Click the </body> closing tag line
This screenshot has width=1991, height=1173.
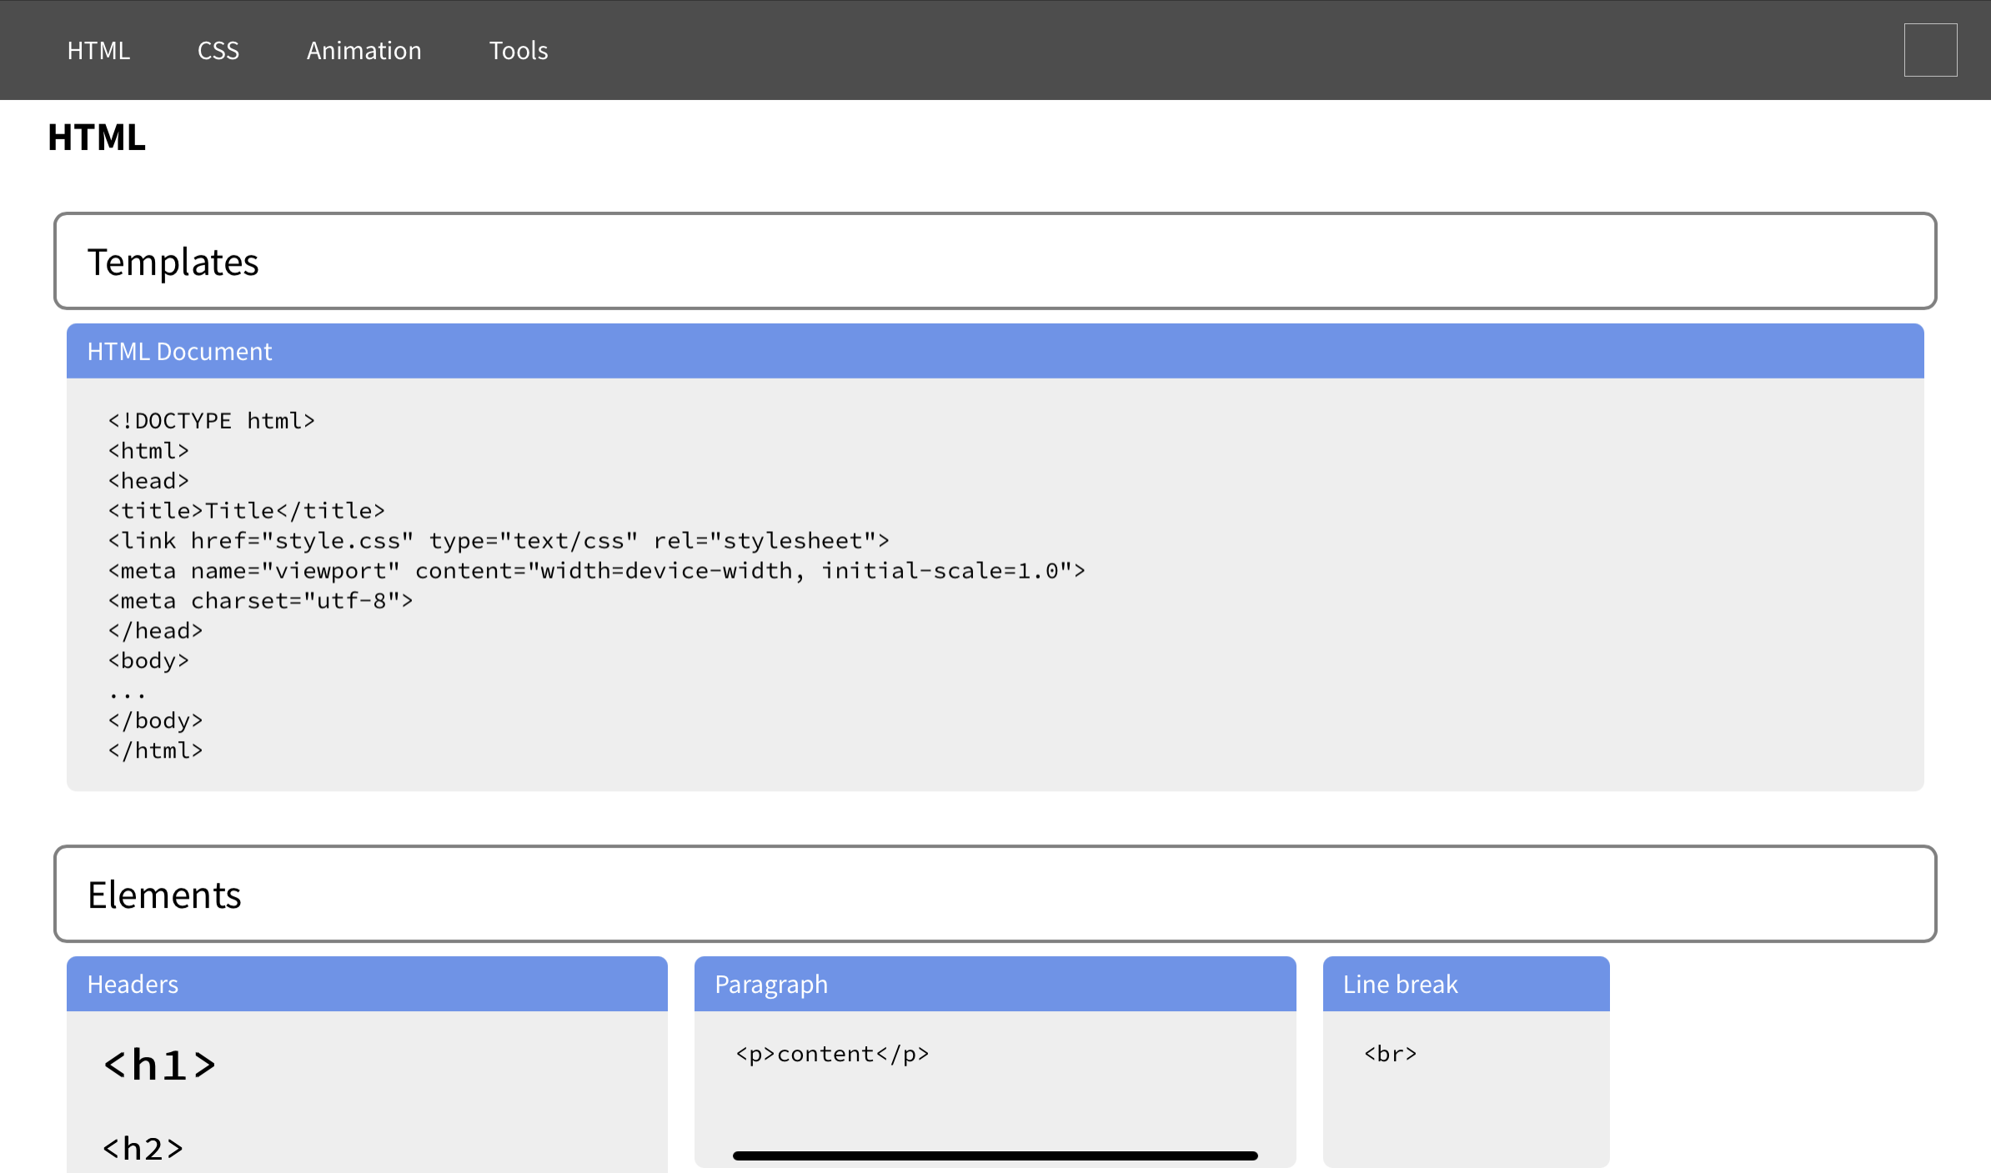point(155,721)
